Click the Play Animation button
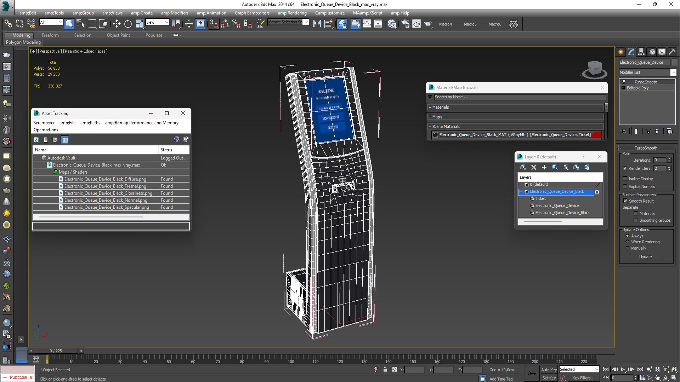Viewport: 680px width, 382px height. (623, 369)
